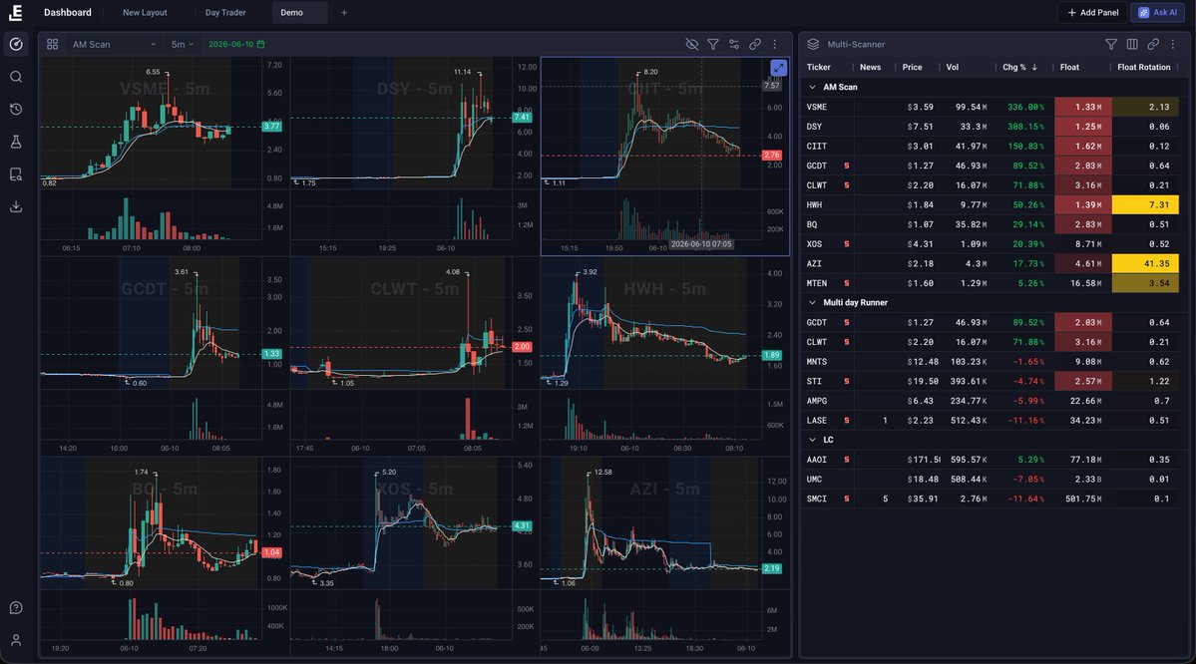Screen dimensions: 1196x664
Task: Sort by the Price column header
Action: [x=912, y=67]
